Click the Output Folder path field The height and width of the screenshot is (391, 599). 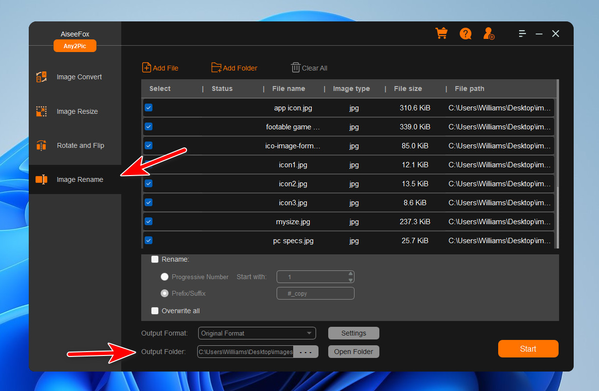tap(245, 352)
